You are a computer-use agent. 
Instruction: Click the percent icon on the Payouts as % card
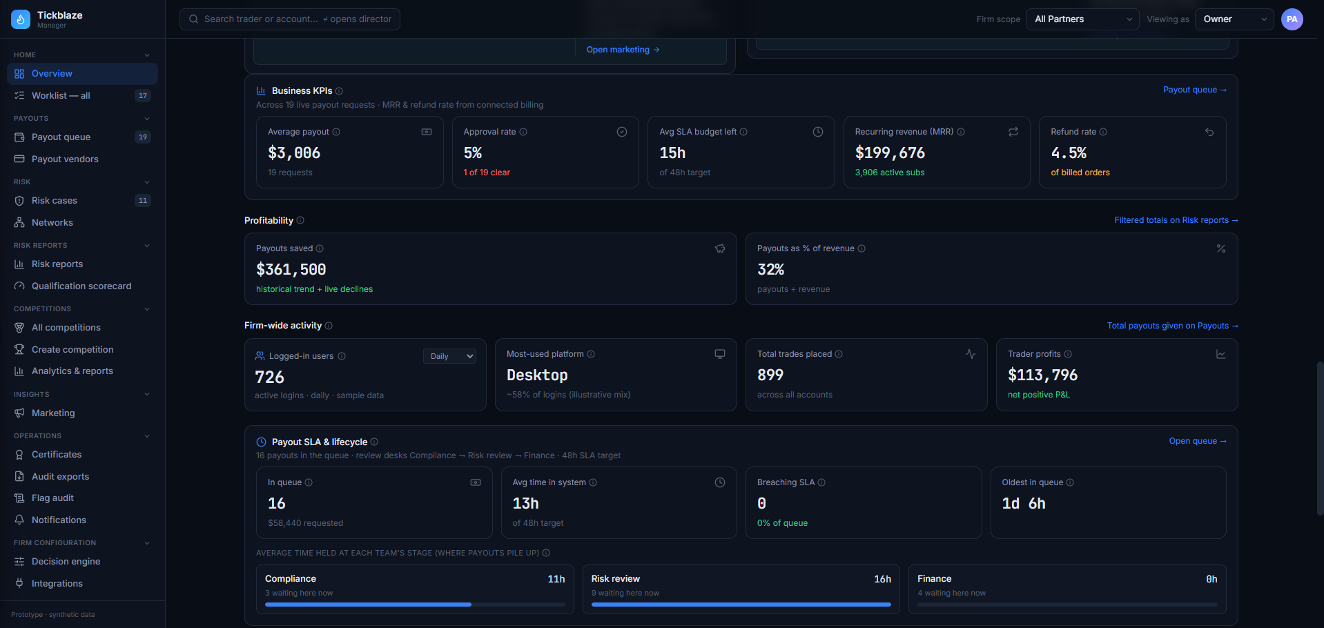[x=1221, y=248]
